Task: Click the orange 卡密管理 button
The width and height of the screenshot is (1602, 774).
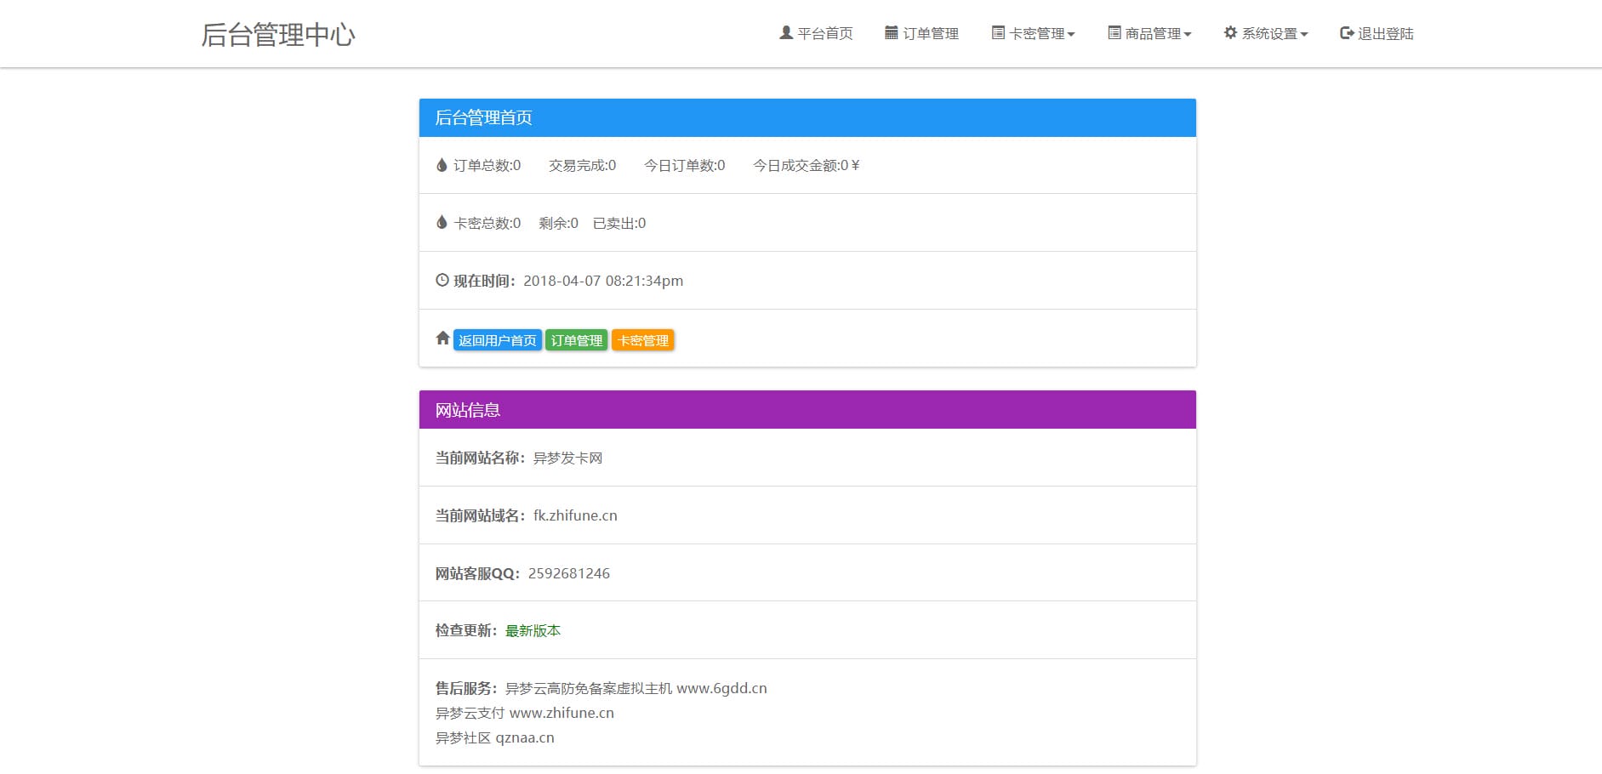Action: [x=642, y=339]
